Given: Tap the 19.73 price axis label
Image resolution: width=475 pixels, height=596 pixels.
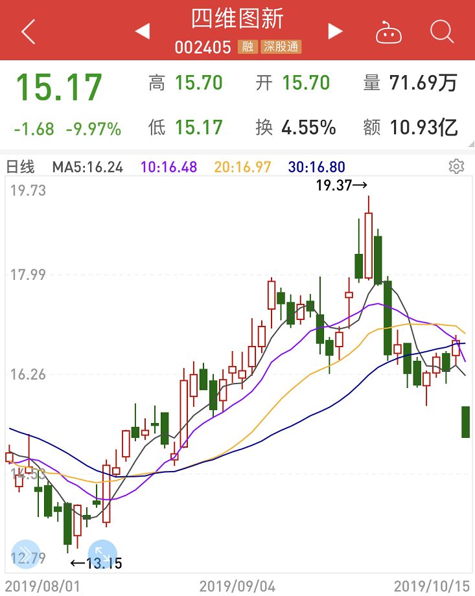Looking at the screenshot, I should tap(28, 190).
